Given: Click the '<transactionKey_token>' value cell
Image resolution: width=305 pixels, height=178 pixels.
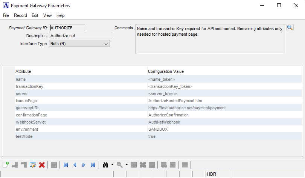Looking at the screenshot, I should point(225,86).
